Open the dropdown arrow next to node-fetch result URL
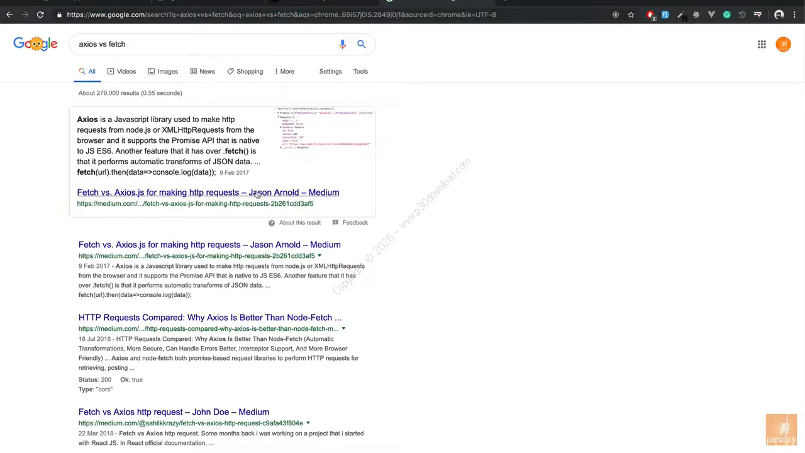Viewport: 805px width, 453px height. pyautogui.click(x=343, y=328)
